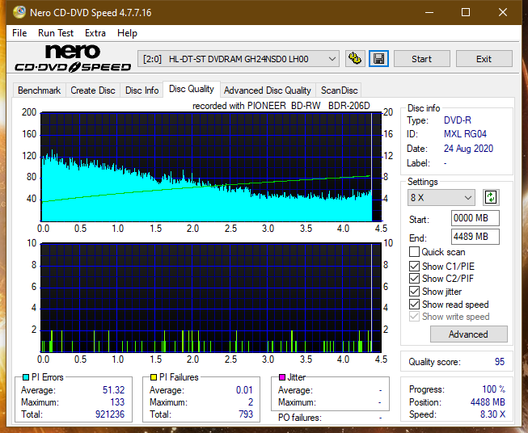Click the cyan PI Errors legend swatch

point(26,377)
